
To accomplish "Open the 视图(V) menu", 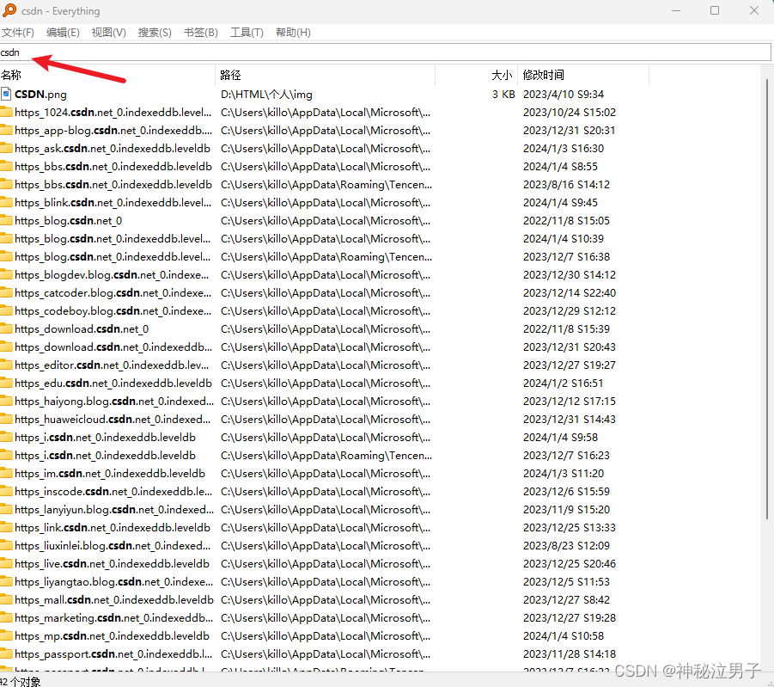I will point(108,33).
